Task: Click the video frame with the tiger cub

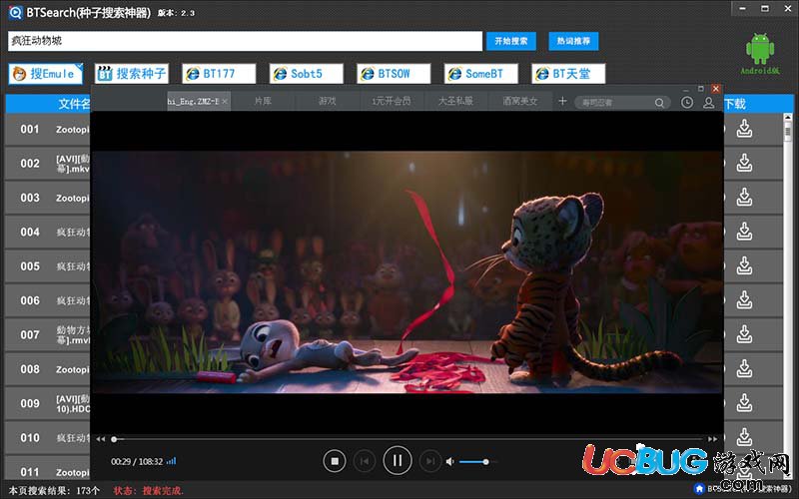Action: [407, 272]
